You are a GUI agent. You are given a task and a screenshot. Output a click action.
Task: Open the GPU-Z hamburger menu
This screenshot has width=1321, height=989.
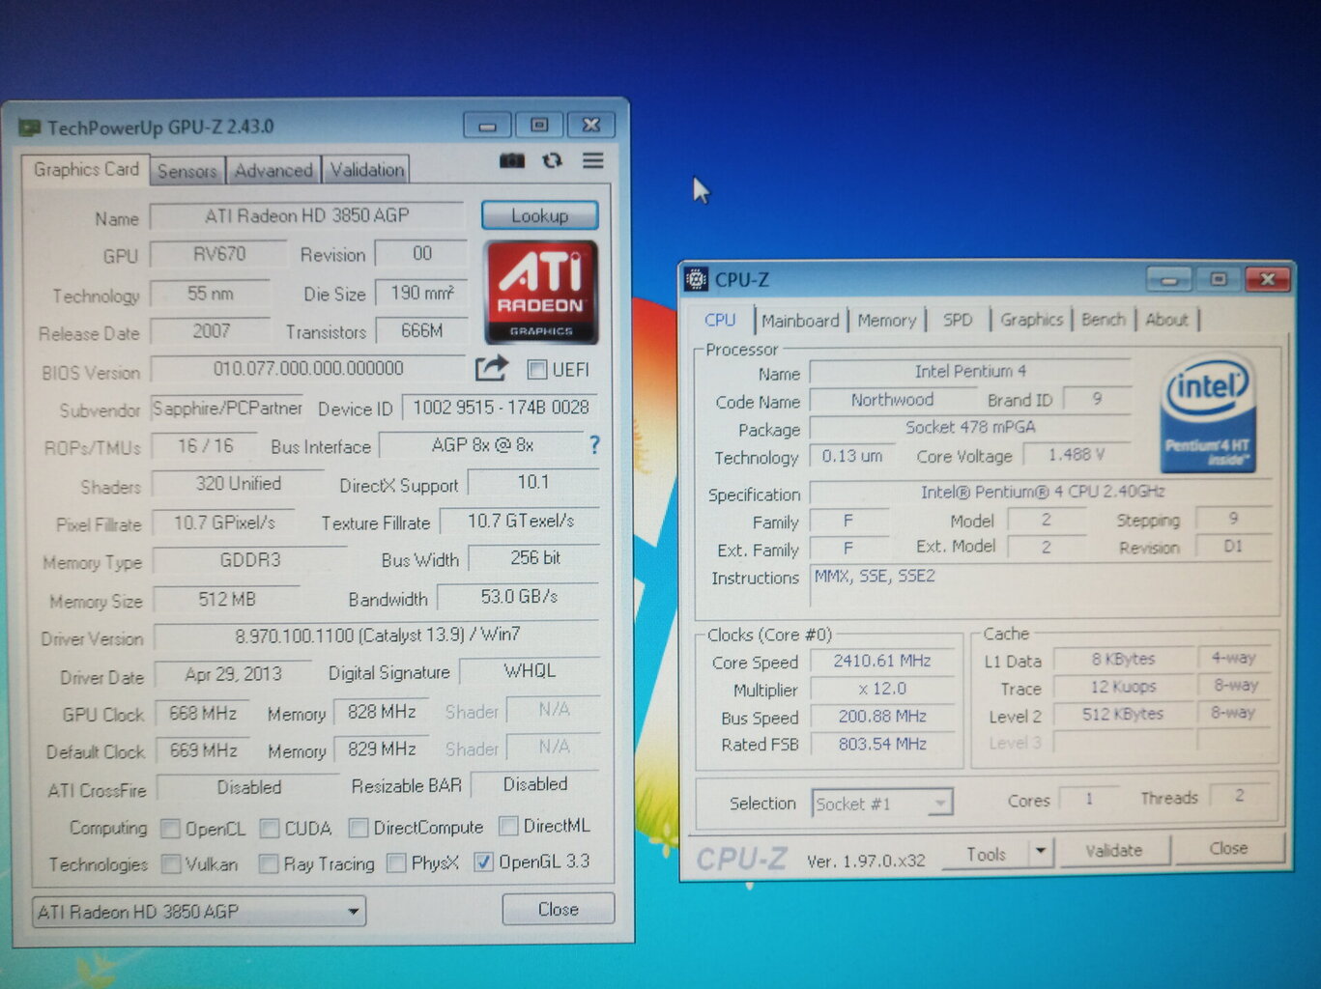pos(593,160)
